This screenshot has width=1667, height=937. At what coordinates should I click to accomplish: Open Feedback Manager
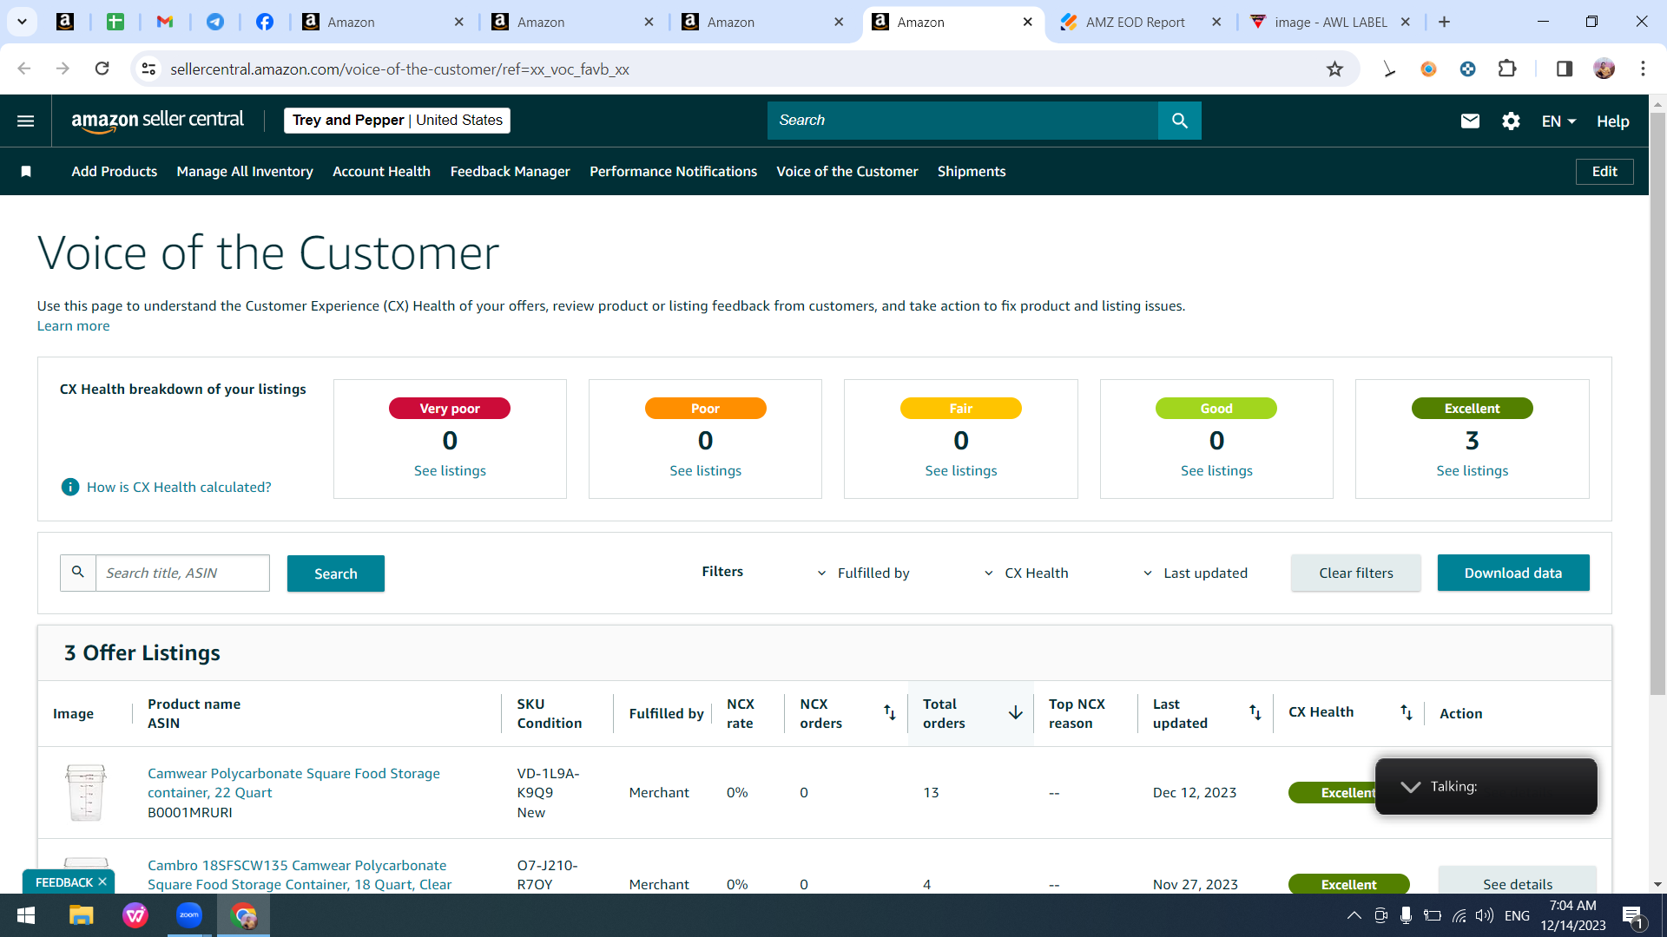click(511, 172)
